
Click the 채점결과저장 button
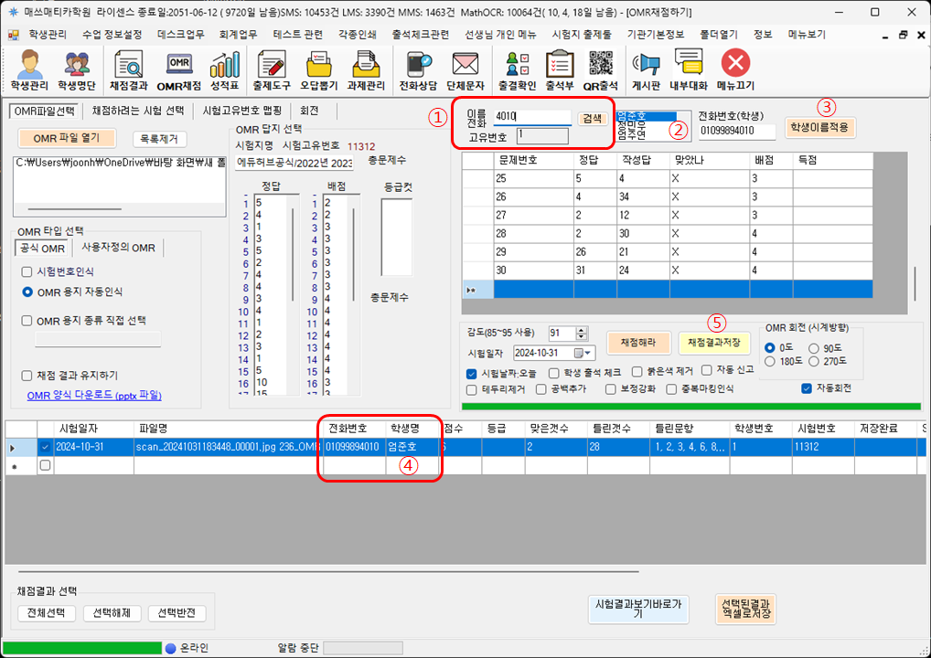coord(714,342)
